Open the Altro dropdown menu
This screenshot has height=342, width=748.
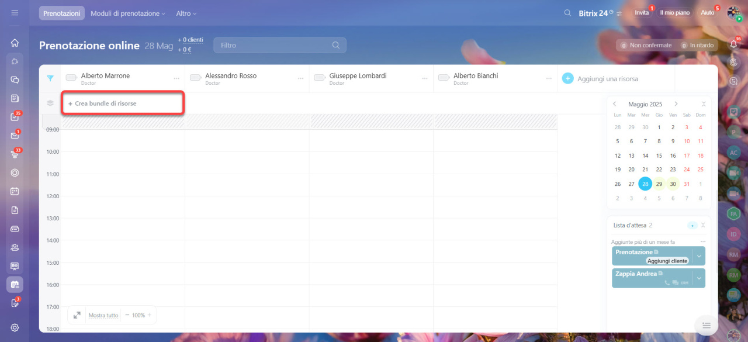(x=186, y=13)
